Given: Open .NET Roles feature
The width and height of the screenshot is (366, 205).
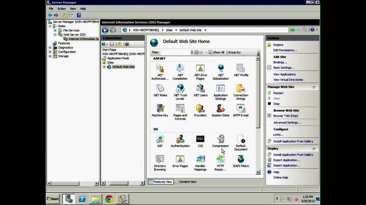Looking at the screenshot, I should [160, 91].
